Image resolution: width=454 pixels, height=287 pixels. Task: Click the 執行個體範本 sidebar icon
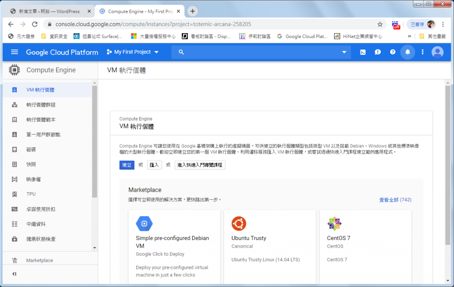pyautogui.click(x=15, y=120)
